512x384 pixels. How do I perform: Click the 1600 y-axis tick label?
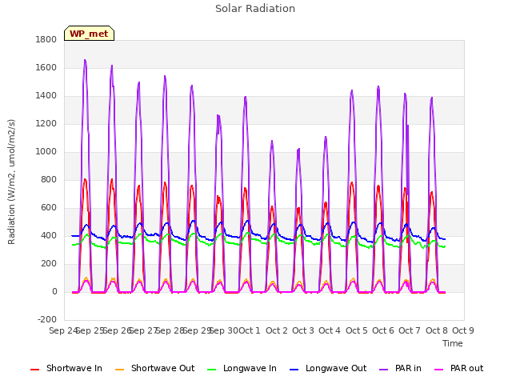click(x=46, y=68)
